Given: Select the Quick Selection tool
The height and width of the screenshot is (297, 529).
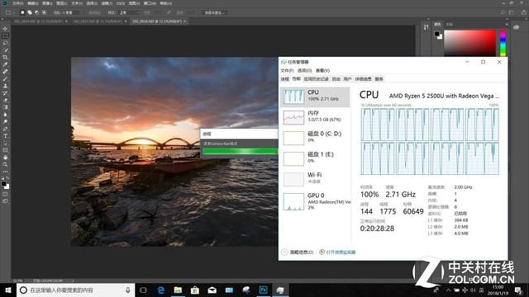Looking at the screenshot, I should (5, 50).
